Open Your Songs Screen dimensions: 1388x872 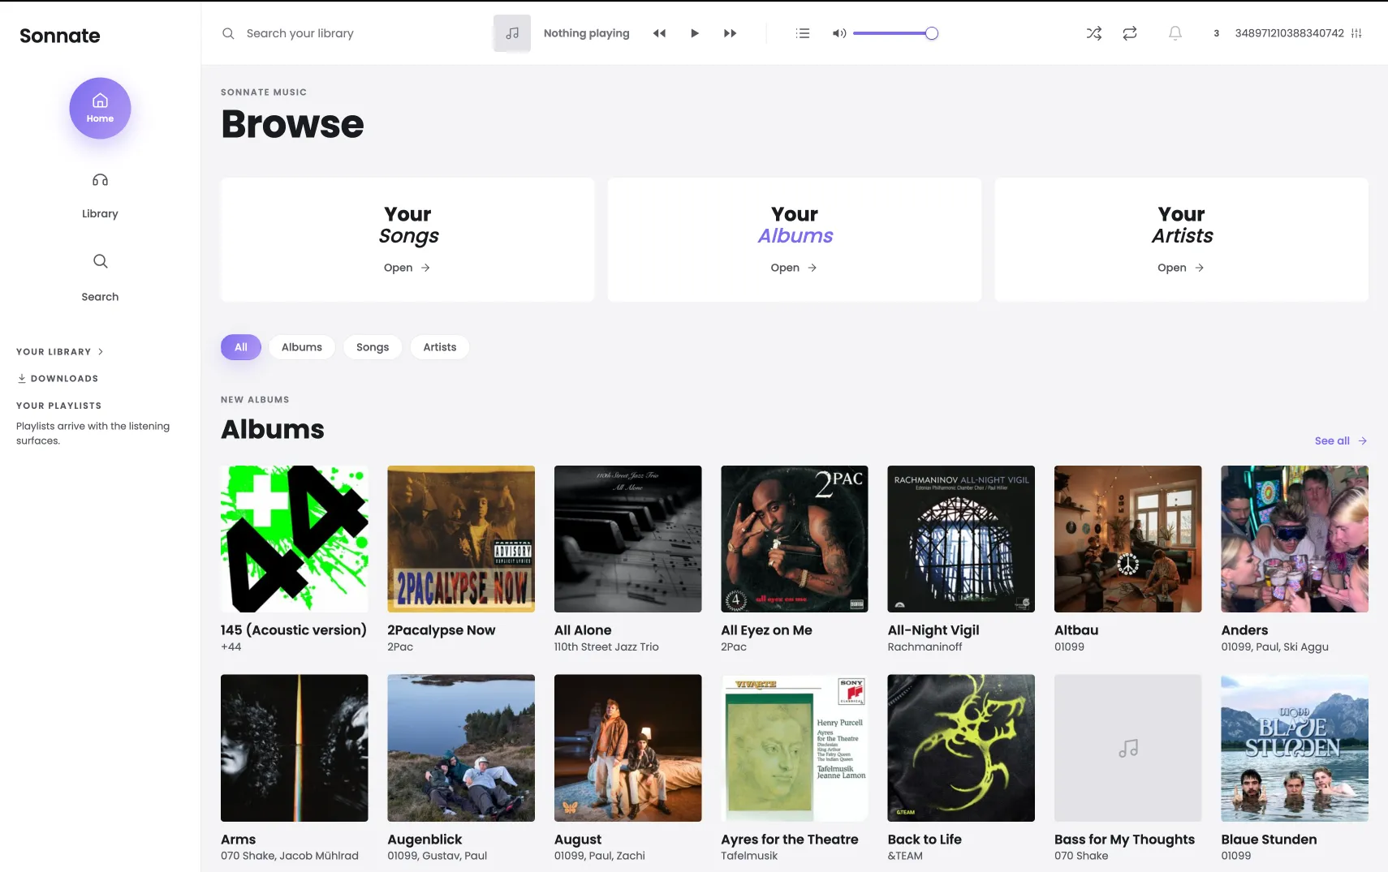pos(407,240)
